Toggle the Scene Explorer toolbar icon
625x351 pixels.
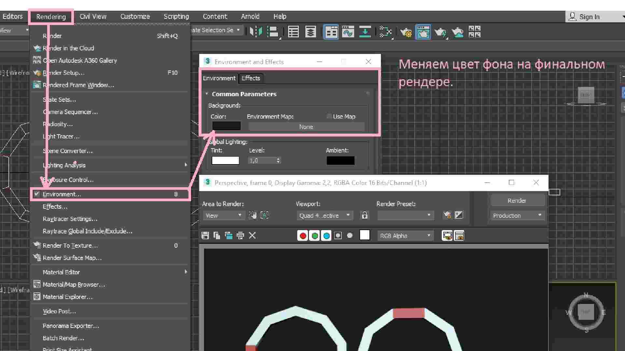(293, 32)
